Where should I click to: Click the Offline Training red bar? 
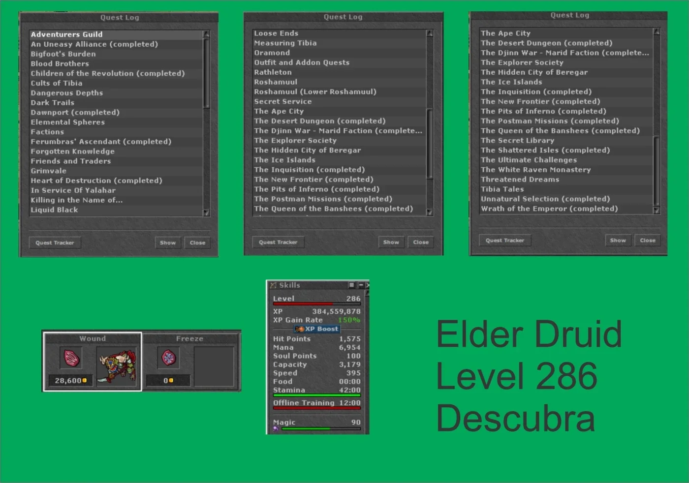coord(316,408)
